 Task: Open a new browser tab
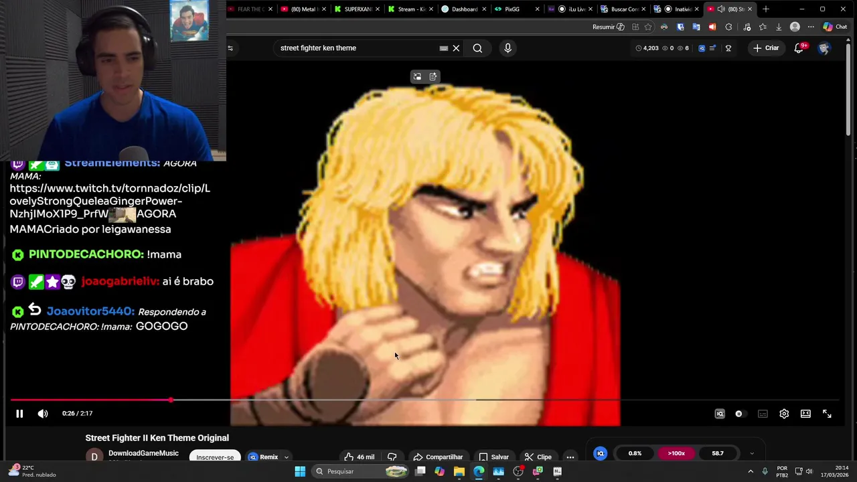pos(766,9)
